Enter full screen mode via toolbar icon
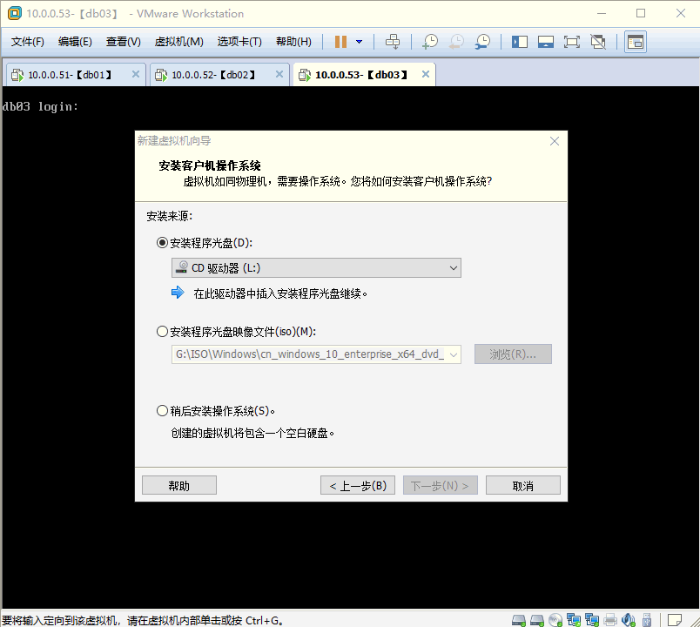700x627 pixels. 572,41
